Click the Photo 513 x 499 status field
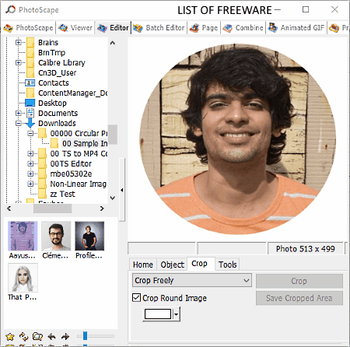The image size is (350, 347). click(305, 249)
